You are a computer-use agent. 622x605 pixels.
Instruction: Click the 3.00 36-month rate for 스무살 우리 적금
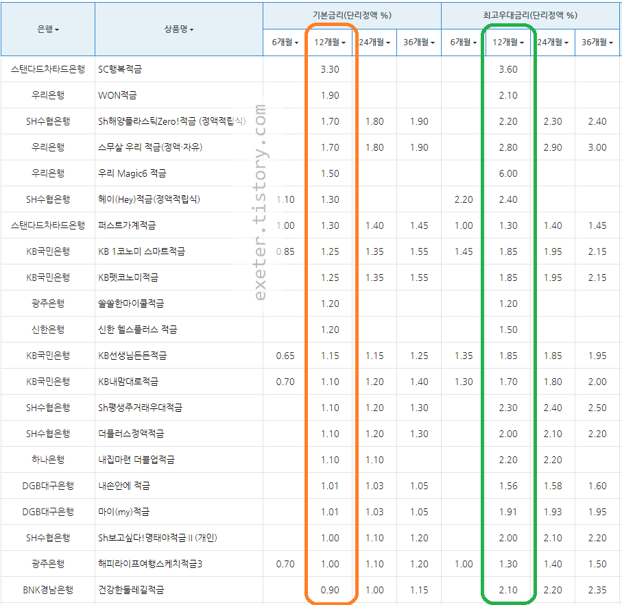(597, 147)
